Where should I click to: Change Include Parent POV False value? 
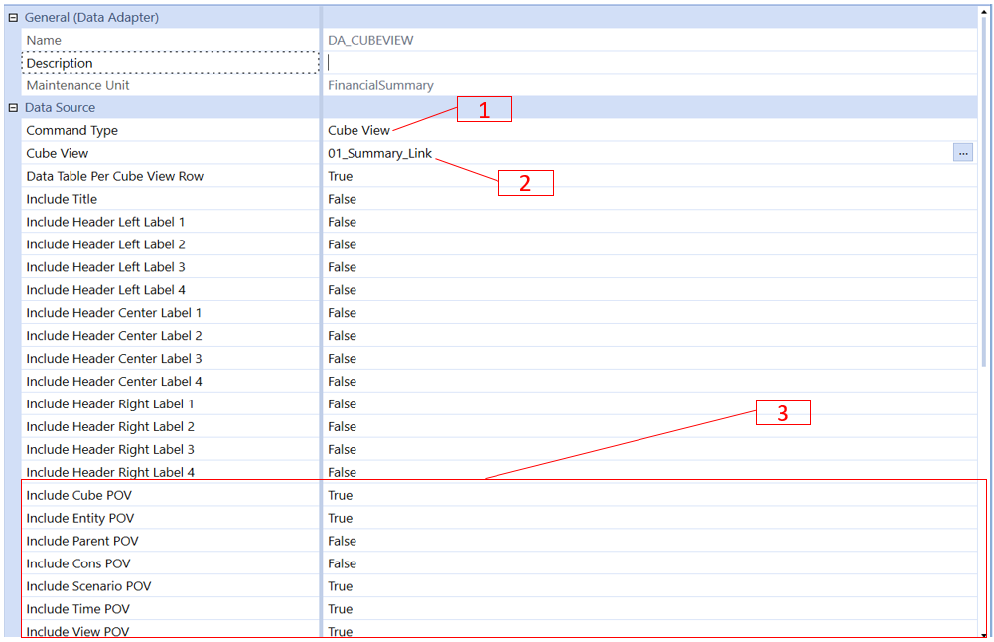point(342,542)
